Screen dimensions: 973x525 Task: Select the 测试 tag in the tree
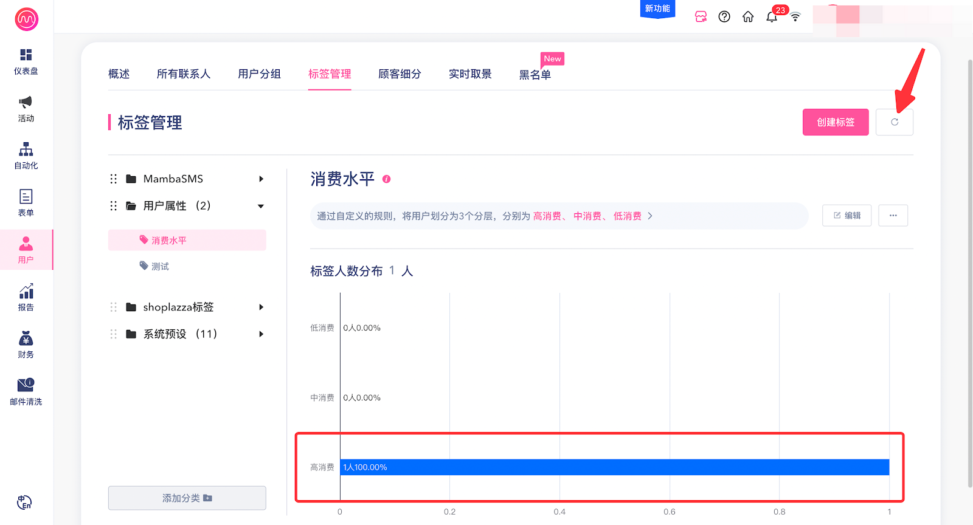click(x=160, y=267)
